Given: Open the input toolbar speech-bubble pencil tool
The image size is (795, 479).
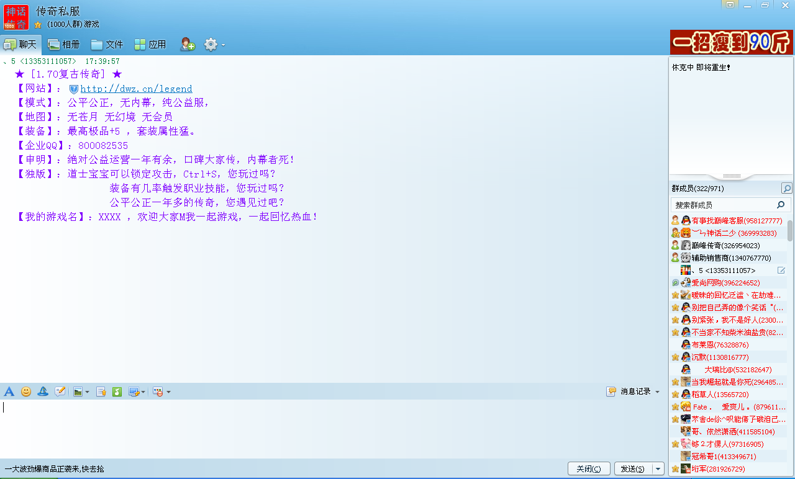Looking at the screenshot, I should 60,392.
